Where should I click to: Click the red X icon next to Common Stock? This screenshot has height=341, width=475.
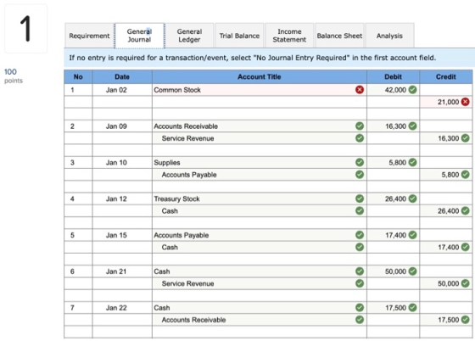click(360, 90)
